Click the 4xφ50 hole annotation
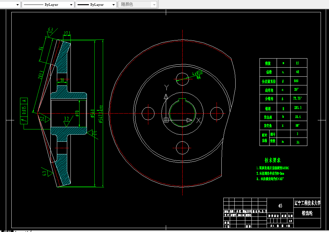 [x=197, y=73]
